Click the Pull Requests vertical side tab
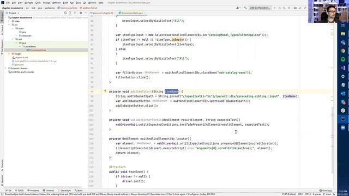349x196 pixels. 2,47
